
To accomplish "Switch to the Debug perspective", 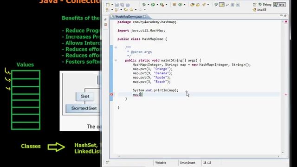I will 265,5.
